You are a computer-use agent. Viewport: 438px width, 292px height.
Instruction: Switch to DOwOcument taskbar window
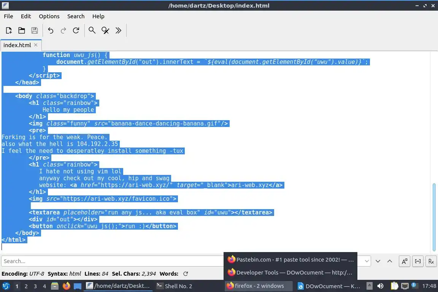329,286
